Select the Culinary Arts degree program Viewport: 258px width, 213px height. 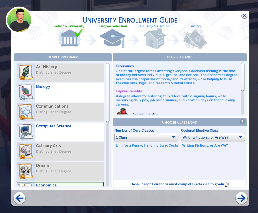coord(60,152)
